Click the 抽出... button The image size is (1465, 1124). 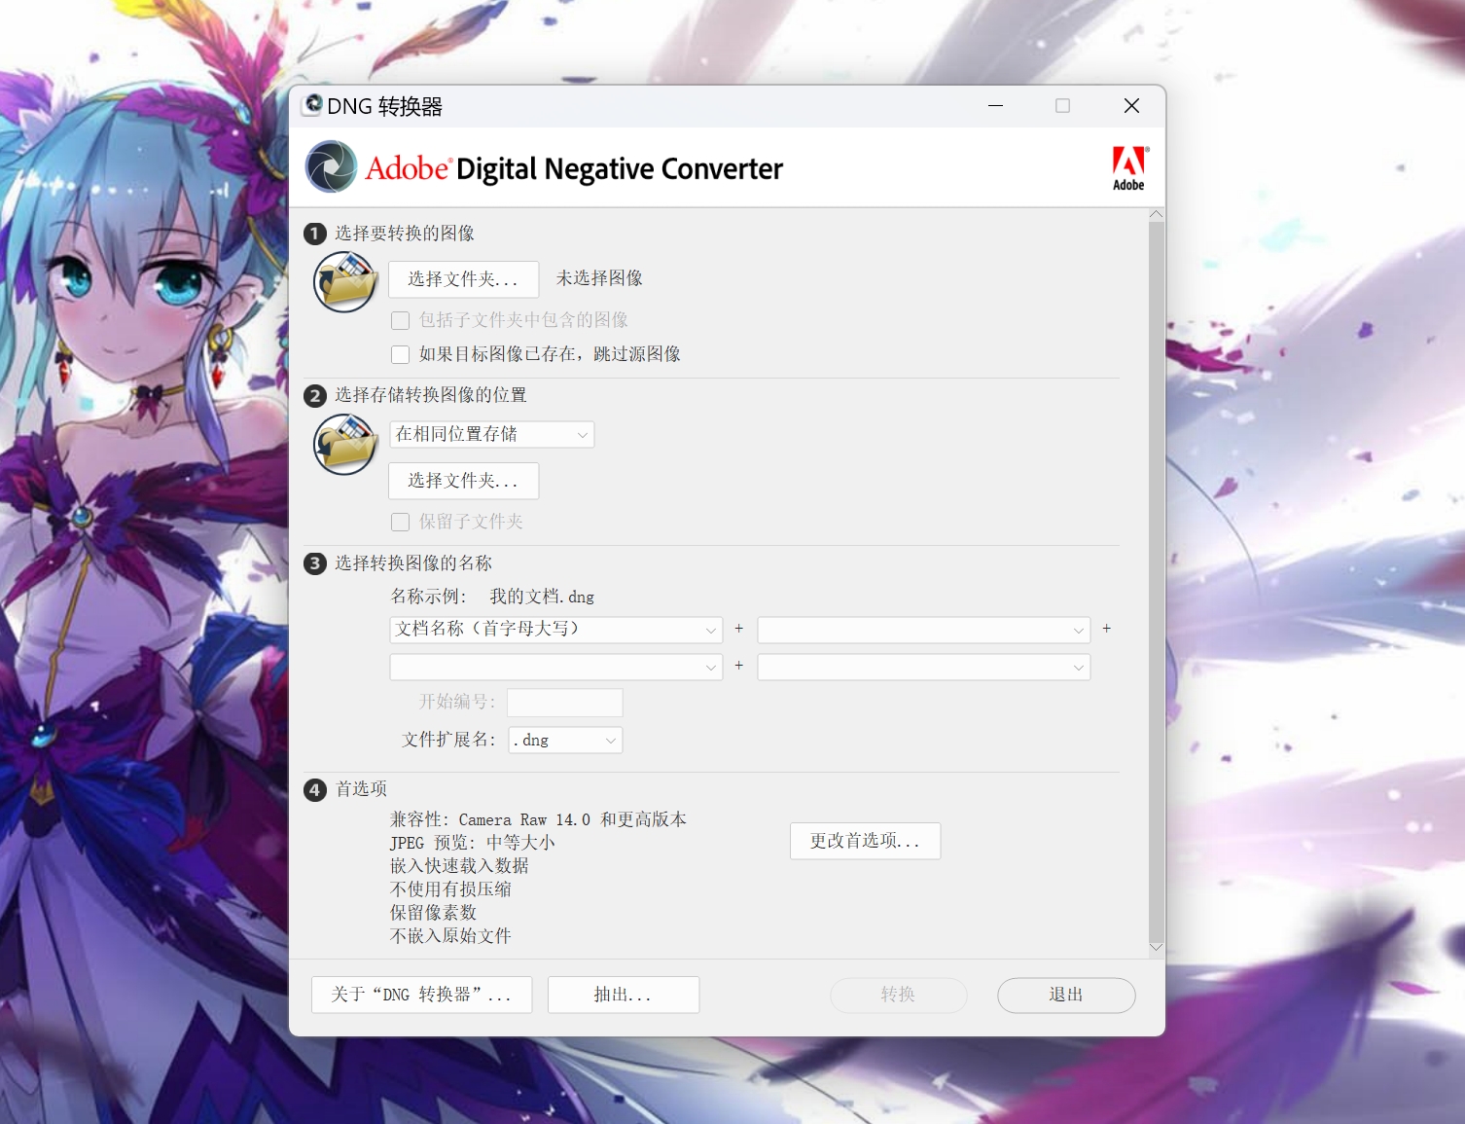pyautogui.click(x=624, y=995)
